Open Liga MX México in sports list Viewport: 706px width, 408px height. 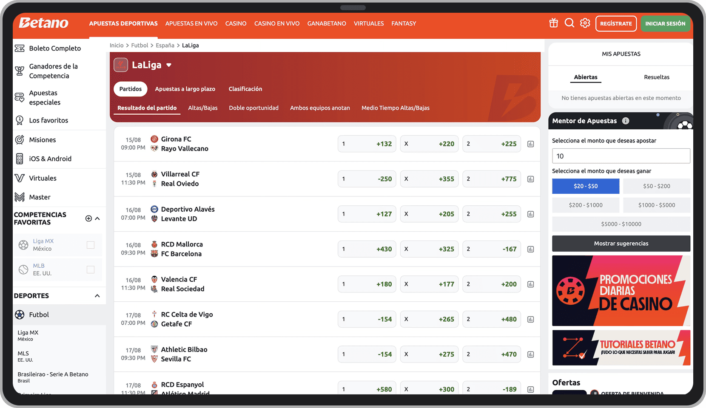click(x=28, y=335)
